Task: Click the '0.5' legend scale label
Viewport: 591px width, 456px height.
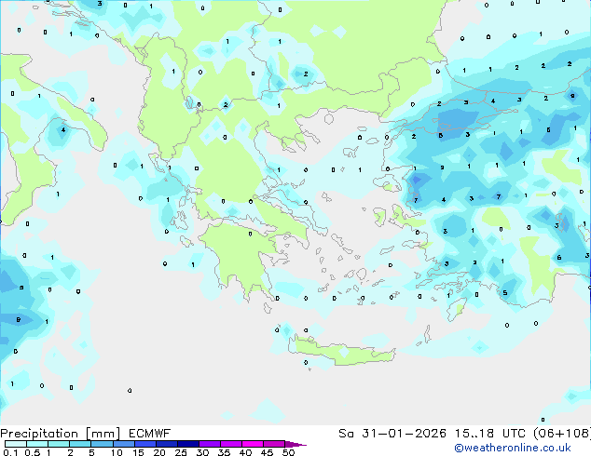Action: tap(33, 452)
